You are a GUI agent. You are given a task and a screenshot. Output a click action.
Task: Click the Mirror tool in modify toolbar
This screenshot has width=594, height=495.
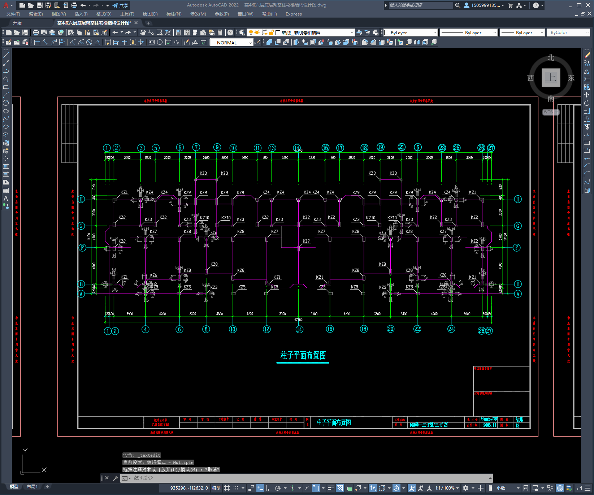click(587, 71)
